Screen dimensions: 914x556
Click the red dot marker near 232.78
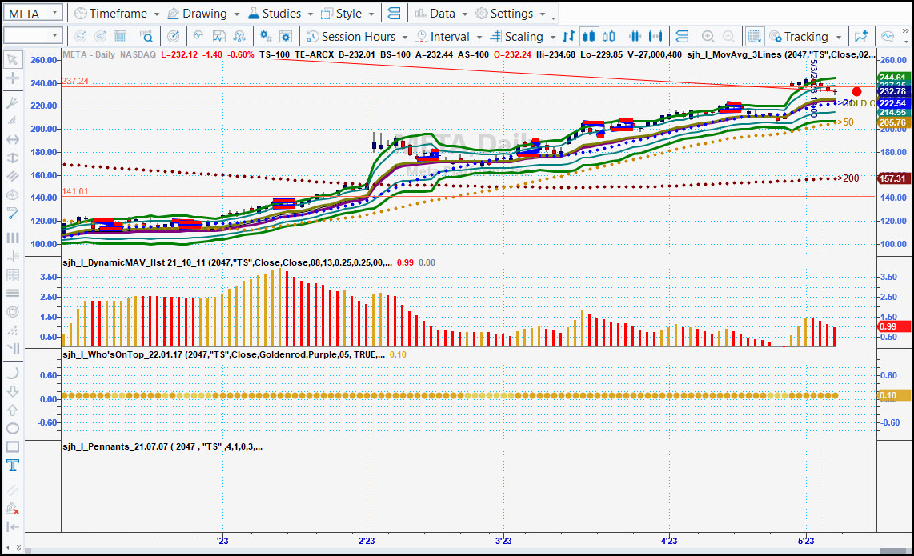click(856, 91)
